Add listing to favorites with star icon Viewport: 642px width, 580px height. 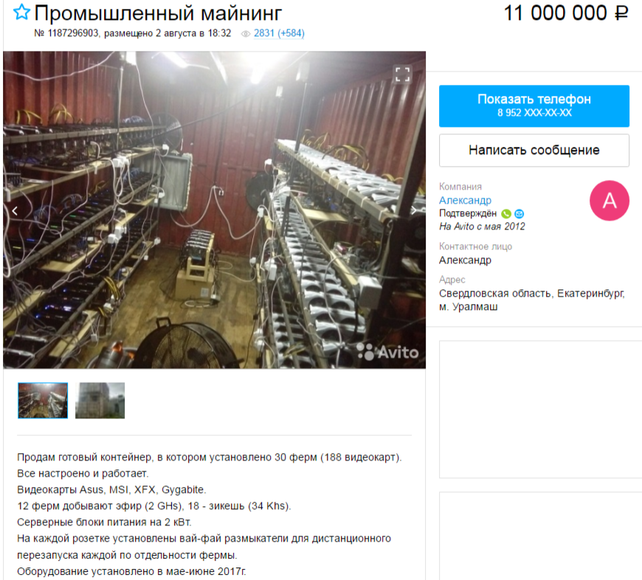pos(21,13)
